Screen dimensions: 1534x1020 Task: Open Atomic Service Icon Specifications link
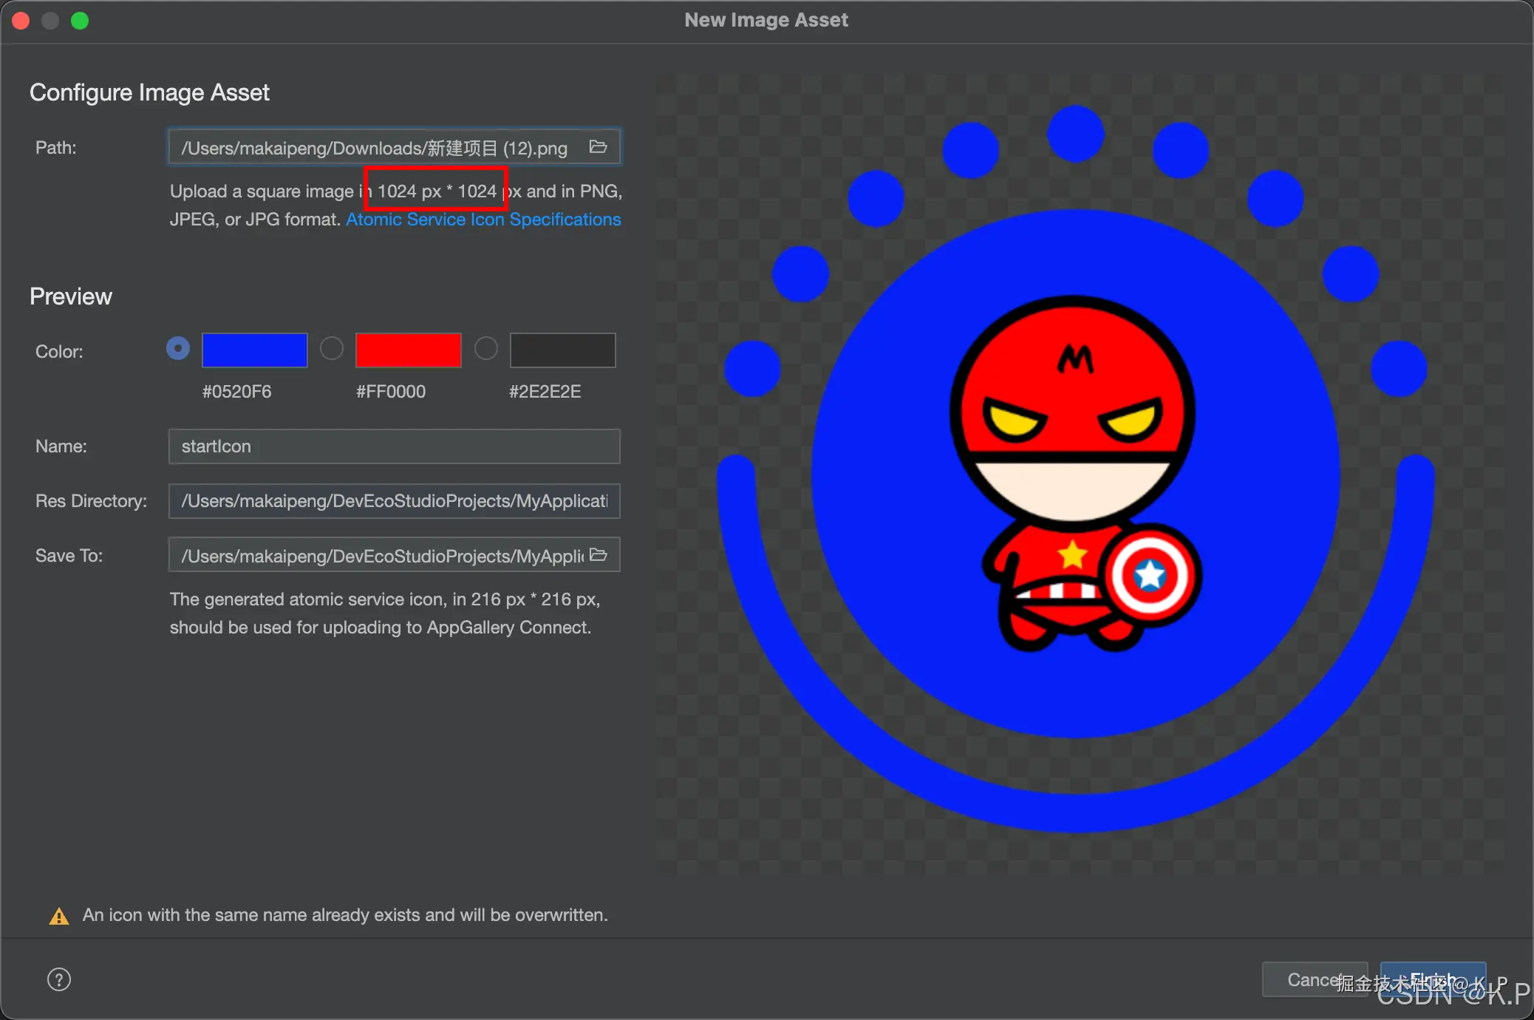point(483,220)
